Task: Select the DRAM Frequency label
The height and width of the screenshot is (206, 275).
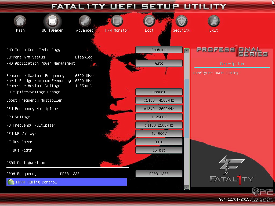Action: [21, 174]
